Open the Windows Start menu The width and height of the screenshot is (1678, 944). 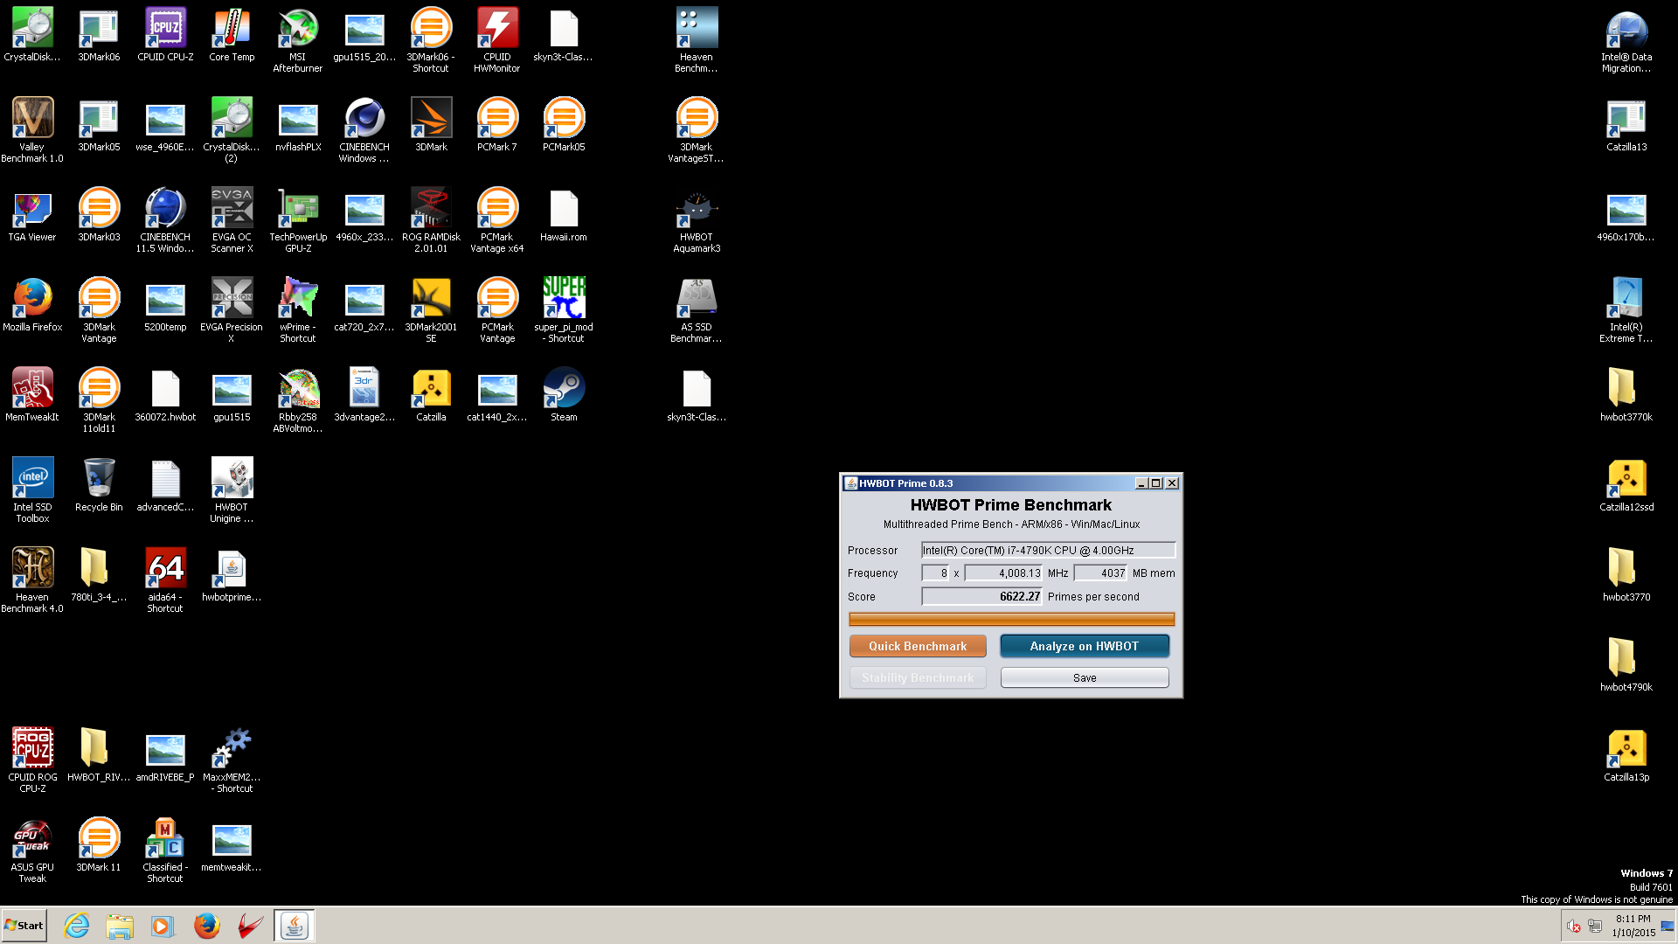coord(24,926)
